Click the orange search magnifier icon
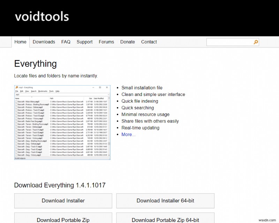 click(x=256, y=42)
